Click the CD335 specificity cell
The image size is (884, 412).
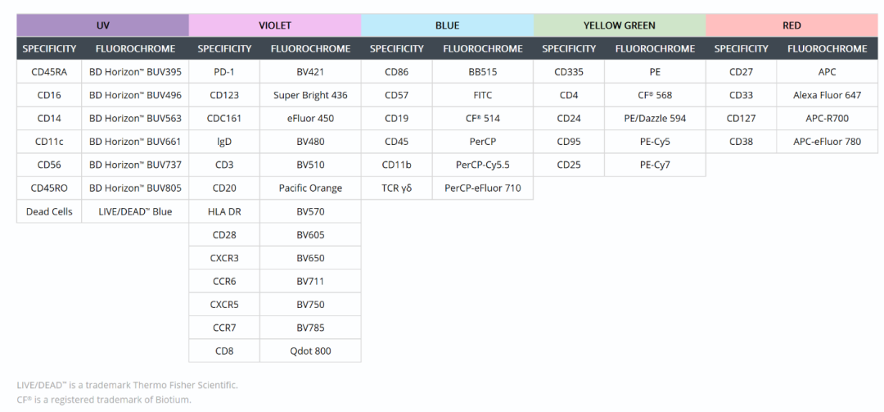[569, 72]
